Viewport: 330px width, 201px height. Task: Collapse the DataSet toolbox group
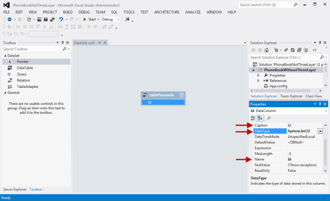pos(5,55)
